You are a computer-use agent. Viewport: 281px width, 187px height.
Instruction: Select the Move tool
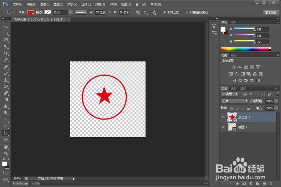pos(6,27)
